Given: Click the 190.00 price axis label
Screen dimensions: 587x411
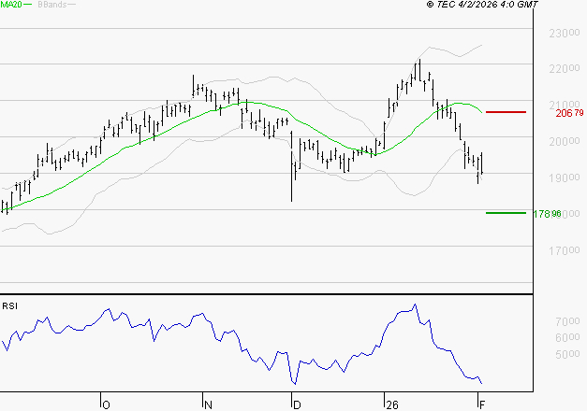Looking at the screenshot, I should pos(565,177).
